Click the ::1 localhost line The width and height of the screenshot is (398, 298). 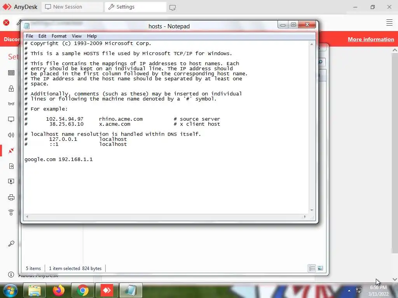[76, 144]
